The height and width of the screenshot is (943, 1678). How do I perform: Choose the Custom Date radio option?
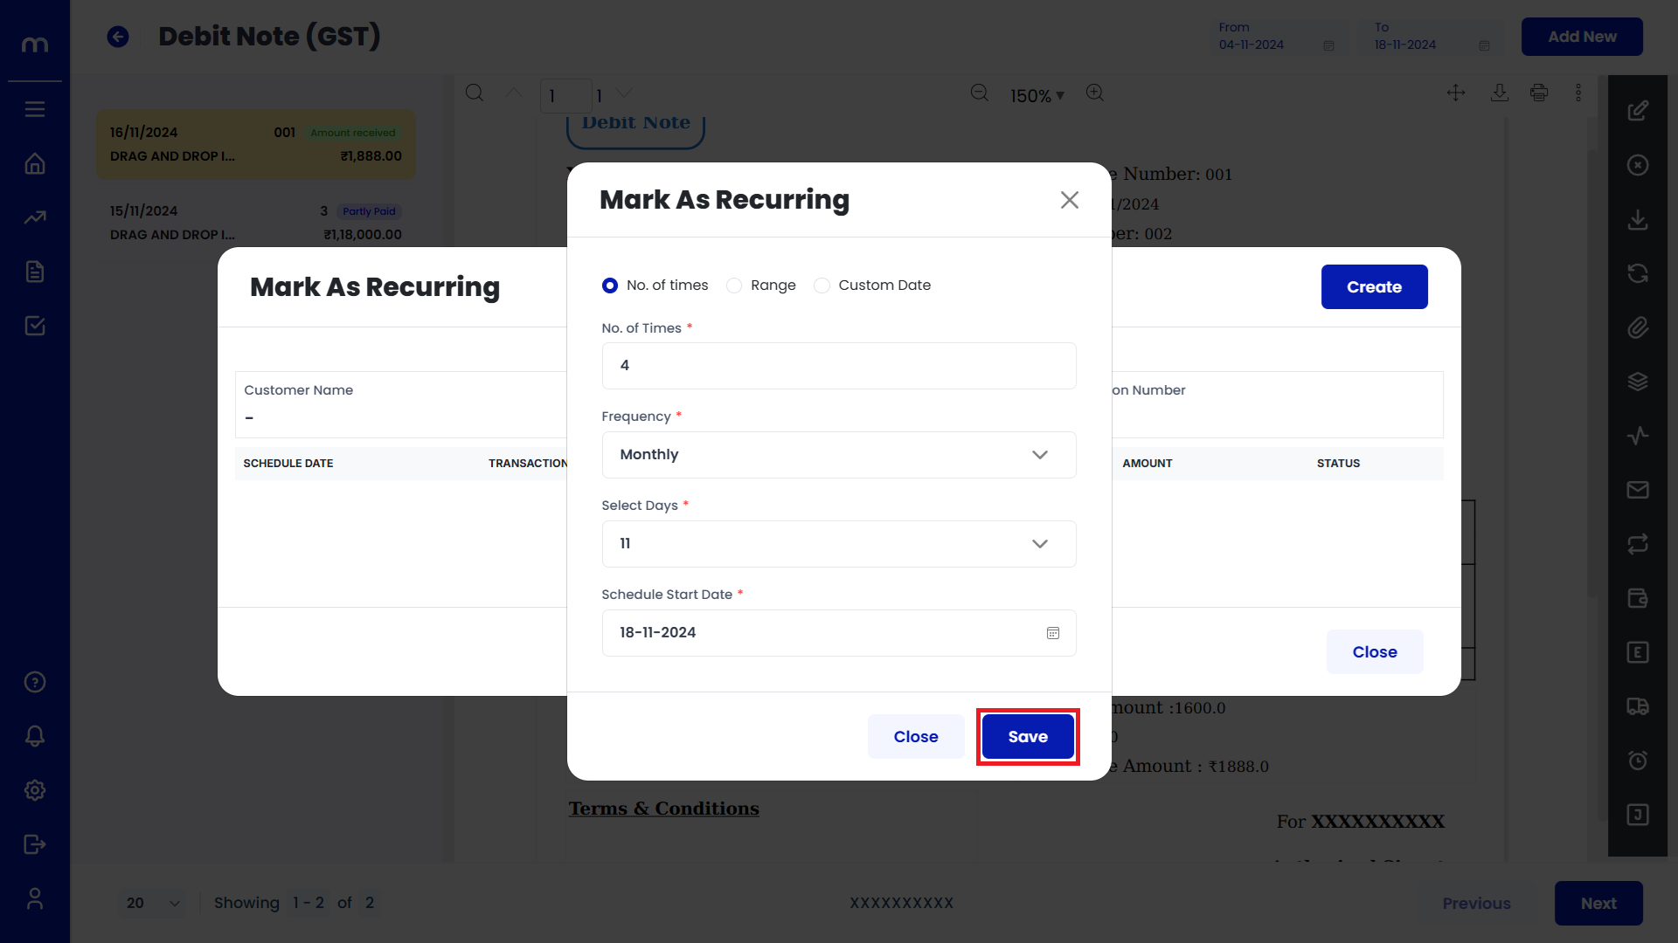[x=822, y=286]
